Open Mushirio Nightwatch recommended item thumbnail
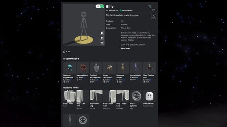Screen dimensions: 227x127 tap(70, 68)
